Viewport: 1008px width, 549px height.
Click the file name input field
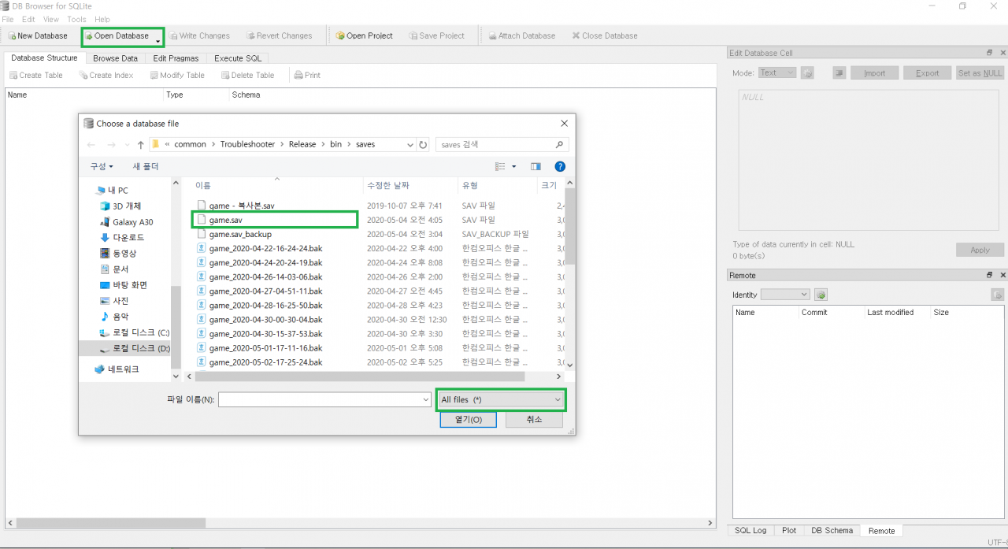pyautogui.click(x=324, y=400)
